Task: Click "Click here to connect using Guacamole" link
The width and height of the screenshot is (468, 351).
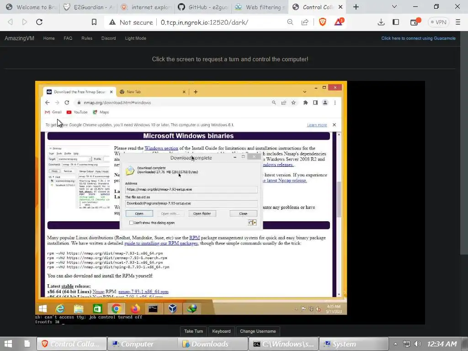Action: 419,38
